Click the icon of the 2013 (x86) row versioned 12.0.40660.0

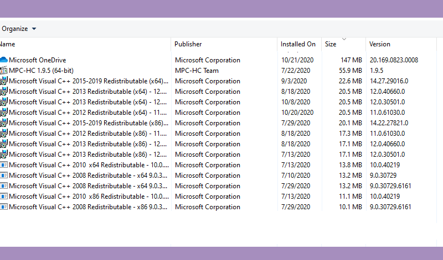[x=4, y=144]
